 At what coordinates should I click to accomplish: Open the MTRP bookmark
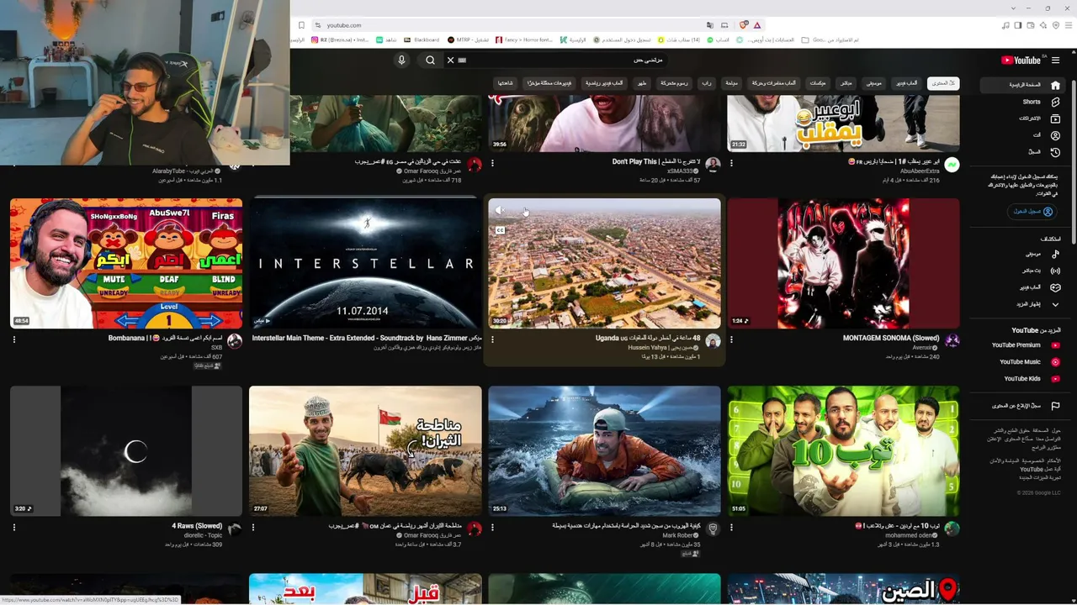[x=469, y=39]
